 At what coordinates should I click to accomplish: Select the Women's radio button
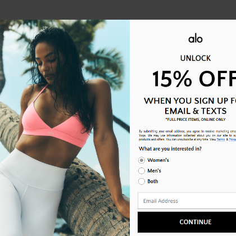coord(142,160)
